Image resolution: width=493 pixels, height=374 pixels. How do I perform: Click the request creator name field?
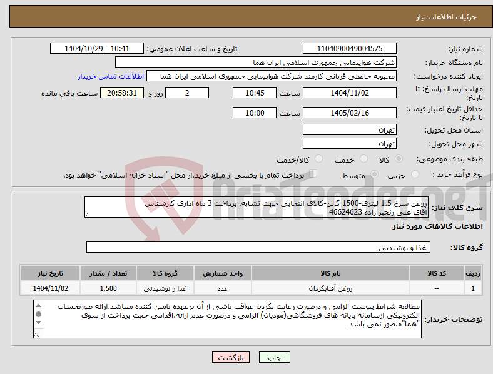tap(272, 76)
